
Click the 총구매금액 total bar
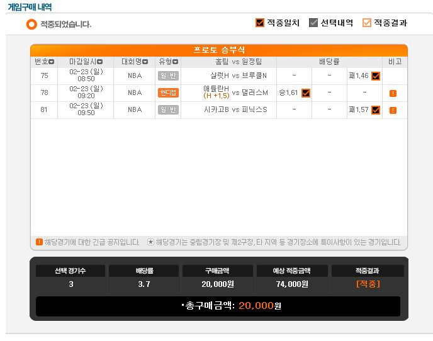tap(218, 306)
